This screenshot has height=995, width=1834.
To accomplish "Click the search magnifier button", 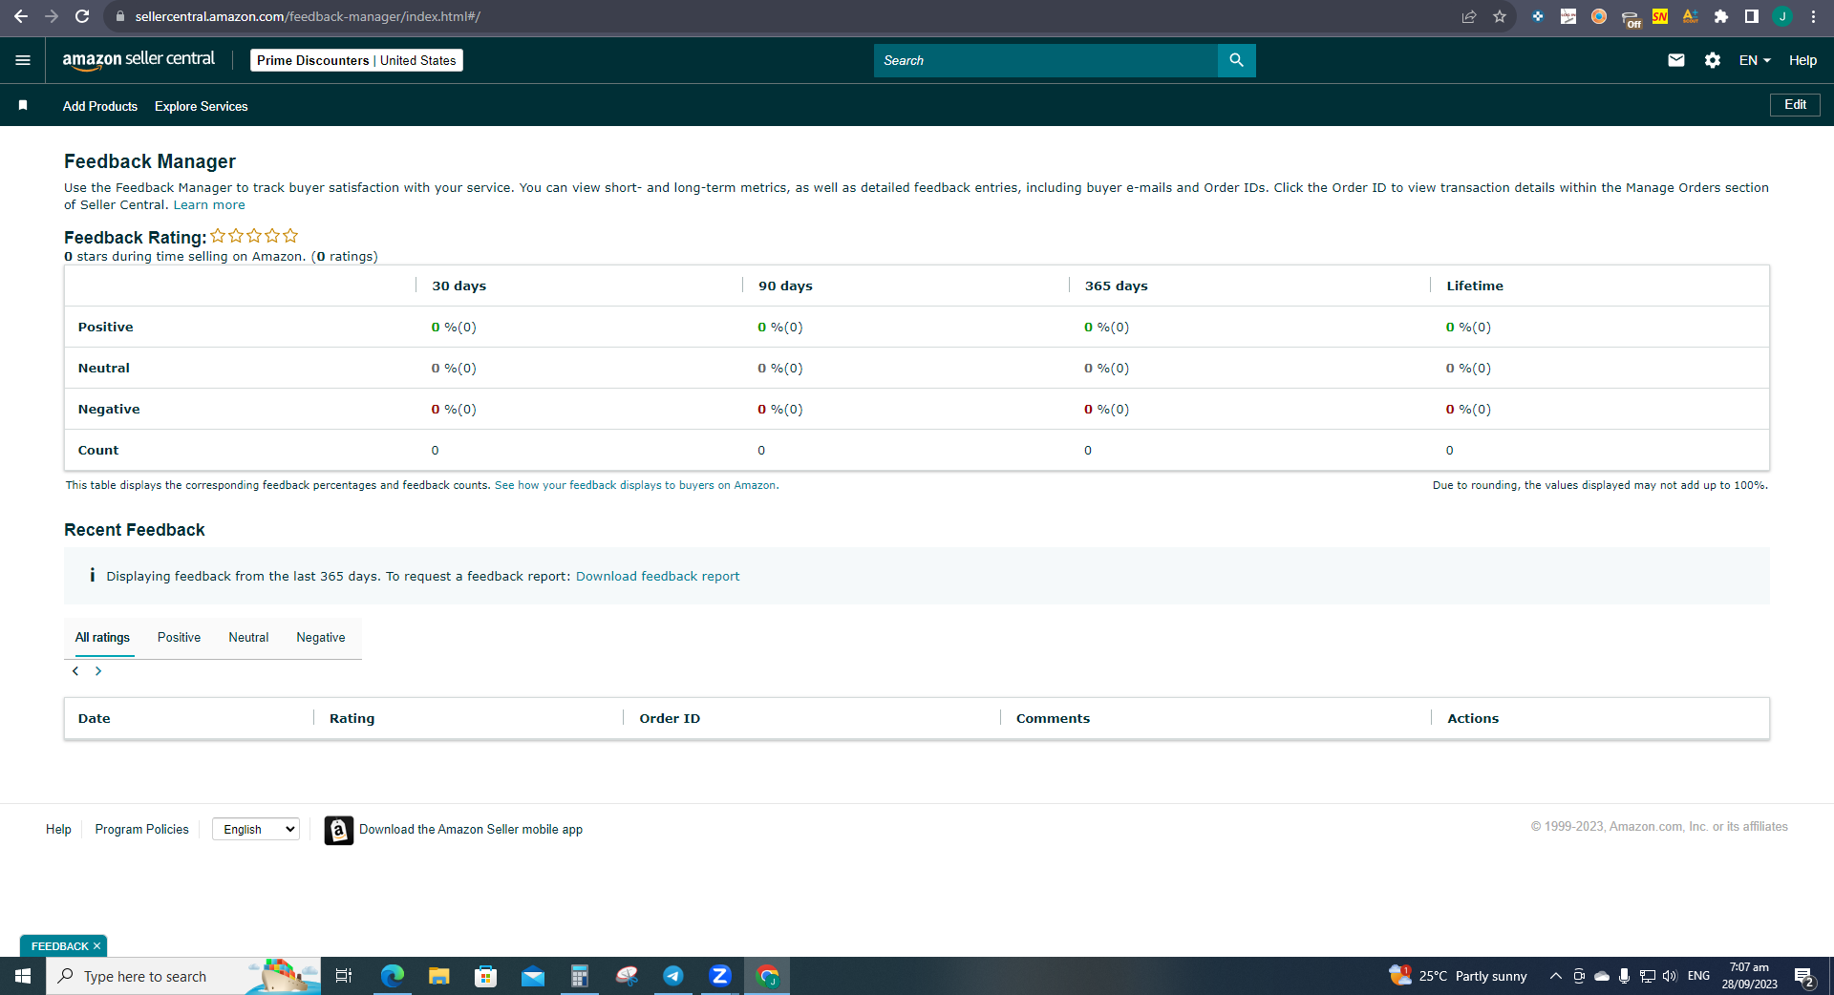I will (x=1236, y=60).
